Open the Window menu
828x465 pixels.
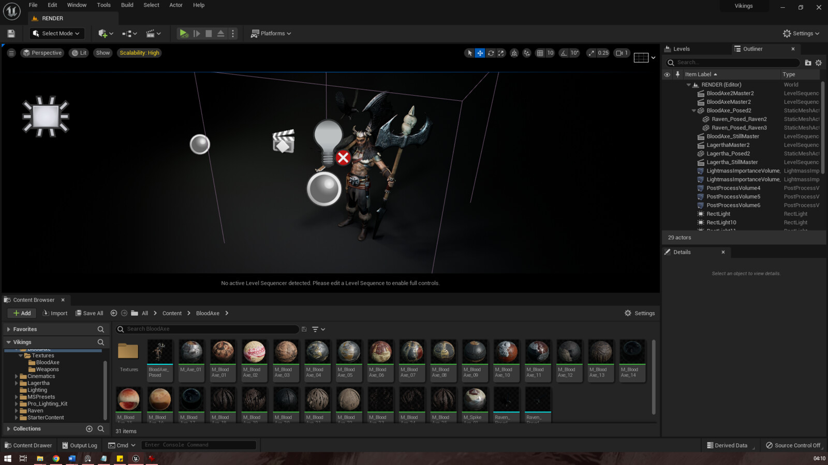click(77, 5)
